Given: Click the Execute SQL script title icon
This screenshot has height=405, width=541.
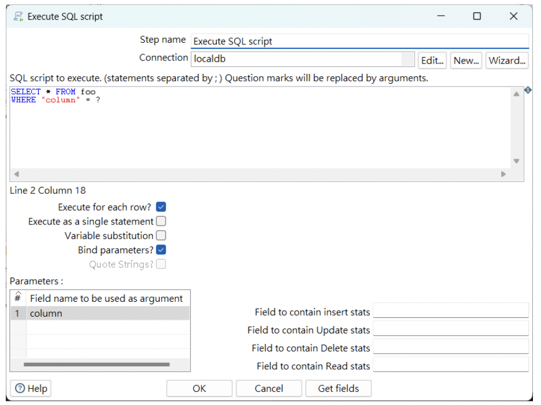Looking at the screenshot, I should point(18,16).
